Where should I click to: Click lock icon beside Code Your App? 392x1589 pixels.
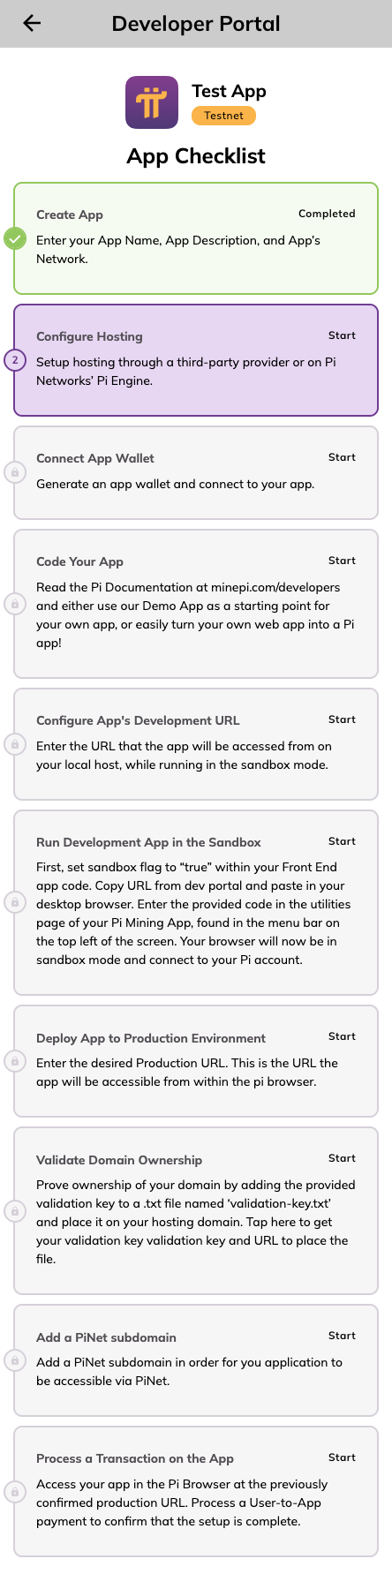click(x=14, y=604)
